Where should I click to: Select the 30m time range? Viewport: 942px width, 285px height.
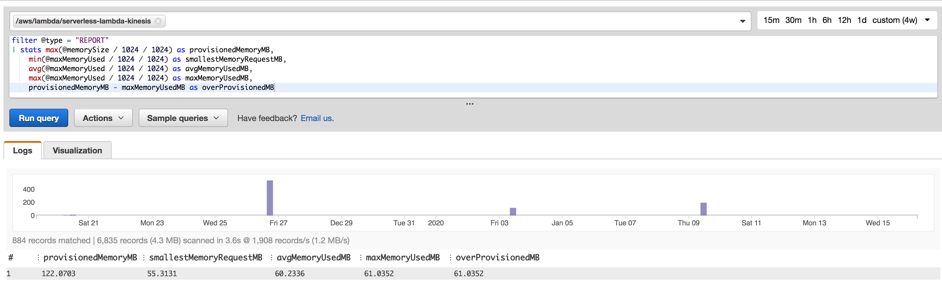pyautogui.click(x=793, y=20)
